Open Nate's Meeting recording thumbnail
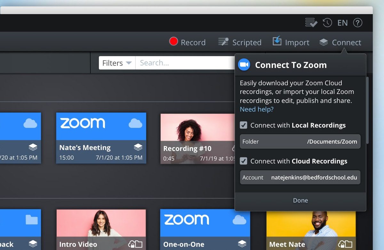 [x=101, y=138]
